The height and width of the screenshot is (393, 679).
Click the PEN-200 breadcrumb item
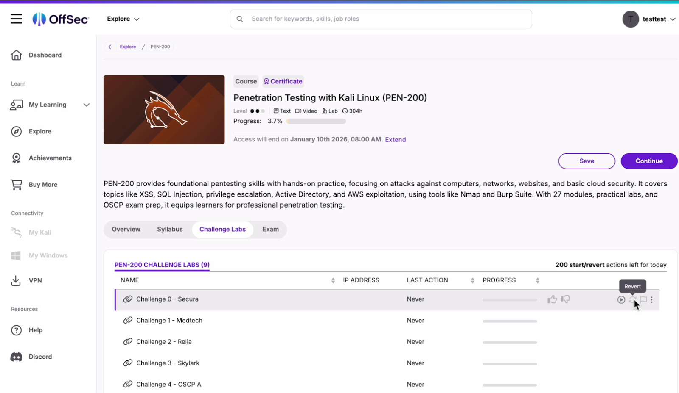[160, 47]
